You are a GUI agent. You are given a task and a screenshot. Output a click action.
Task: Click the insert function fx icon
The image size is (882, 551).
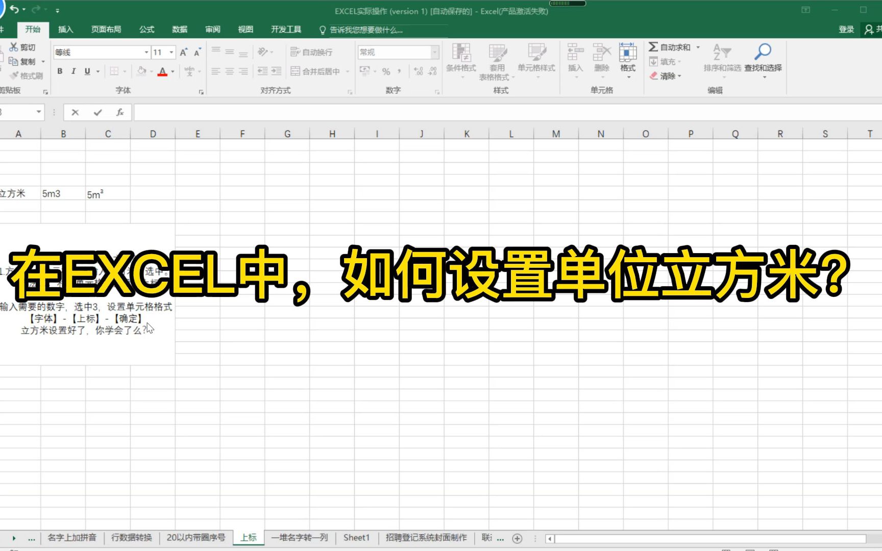[x=120, y=112]
